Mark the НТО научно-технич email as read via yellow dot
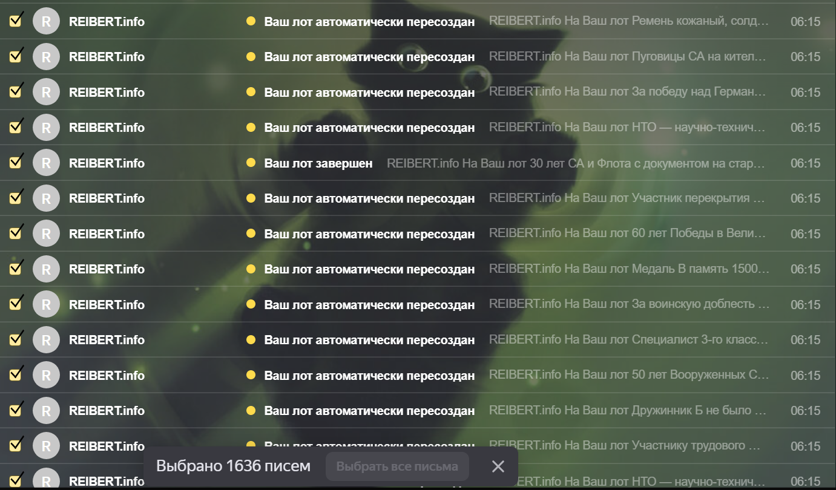This screenshot has height=490, width=836. coord(251,127)
